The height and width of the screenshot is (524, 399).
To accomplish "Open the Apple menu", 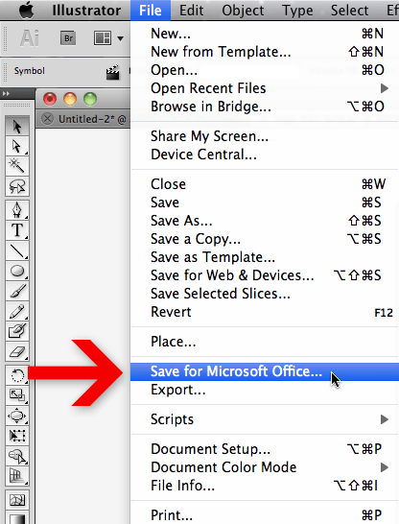I will click(x=26, y=10).
